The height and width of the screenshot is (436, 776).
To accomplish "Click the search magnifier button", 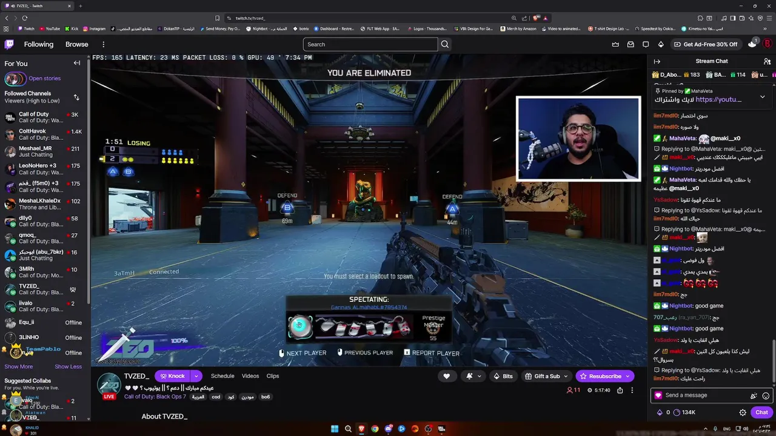I will coord(445,44).
